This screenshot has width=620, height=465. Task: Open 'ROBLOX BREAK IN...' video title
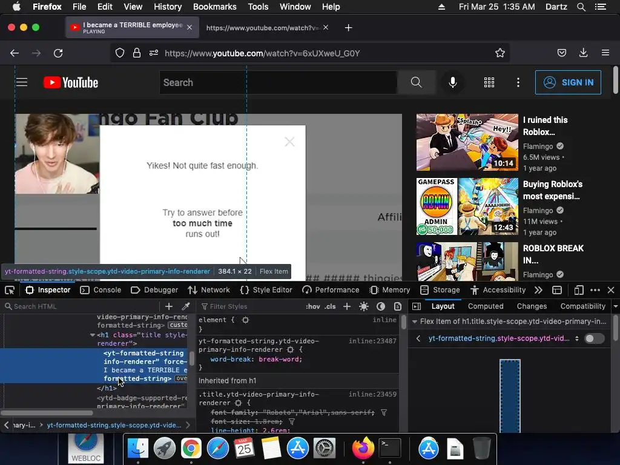coord(553,254)
